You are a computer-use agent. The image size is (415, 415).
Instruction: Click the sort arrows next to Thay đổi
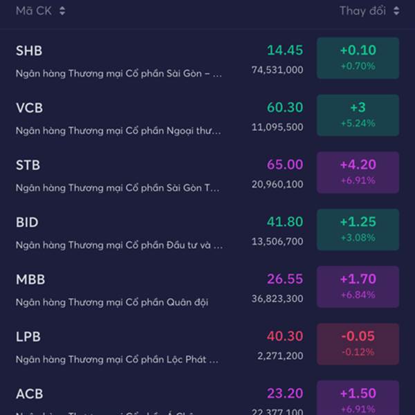[396, 11]
